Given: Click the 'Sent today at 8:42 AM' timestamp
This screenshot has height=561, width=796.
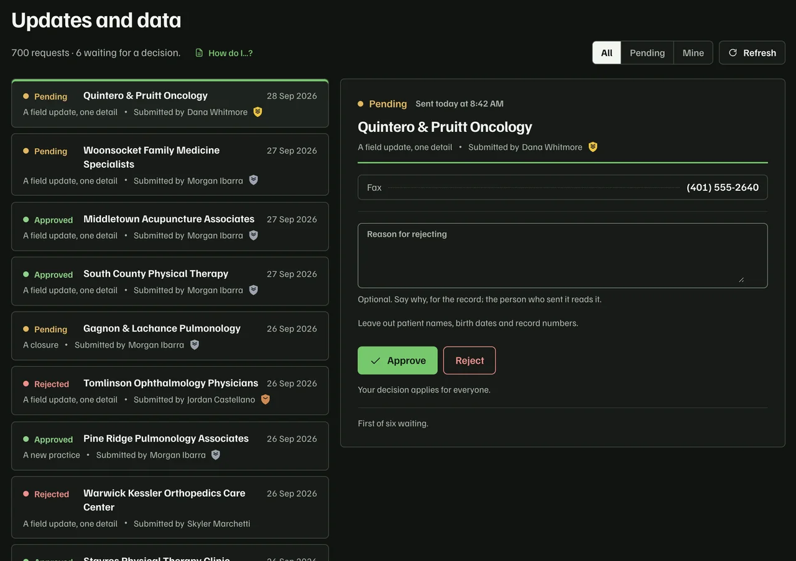Looking at the screenshot, I should [460, 104].
